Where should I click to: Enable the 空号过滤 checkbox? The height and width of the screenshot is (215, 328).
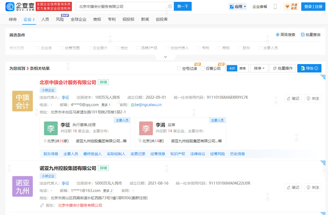[179, 68]
